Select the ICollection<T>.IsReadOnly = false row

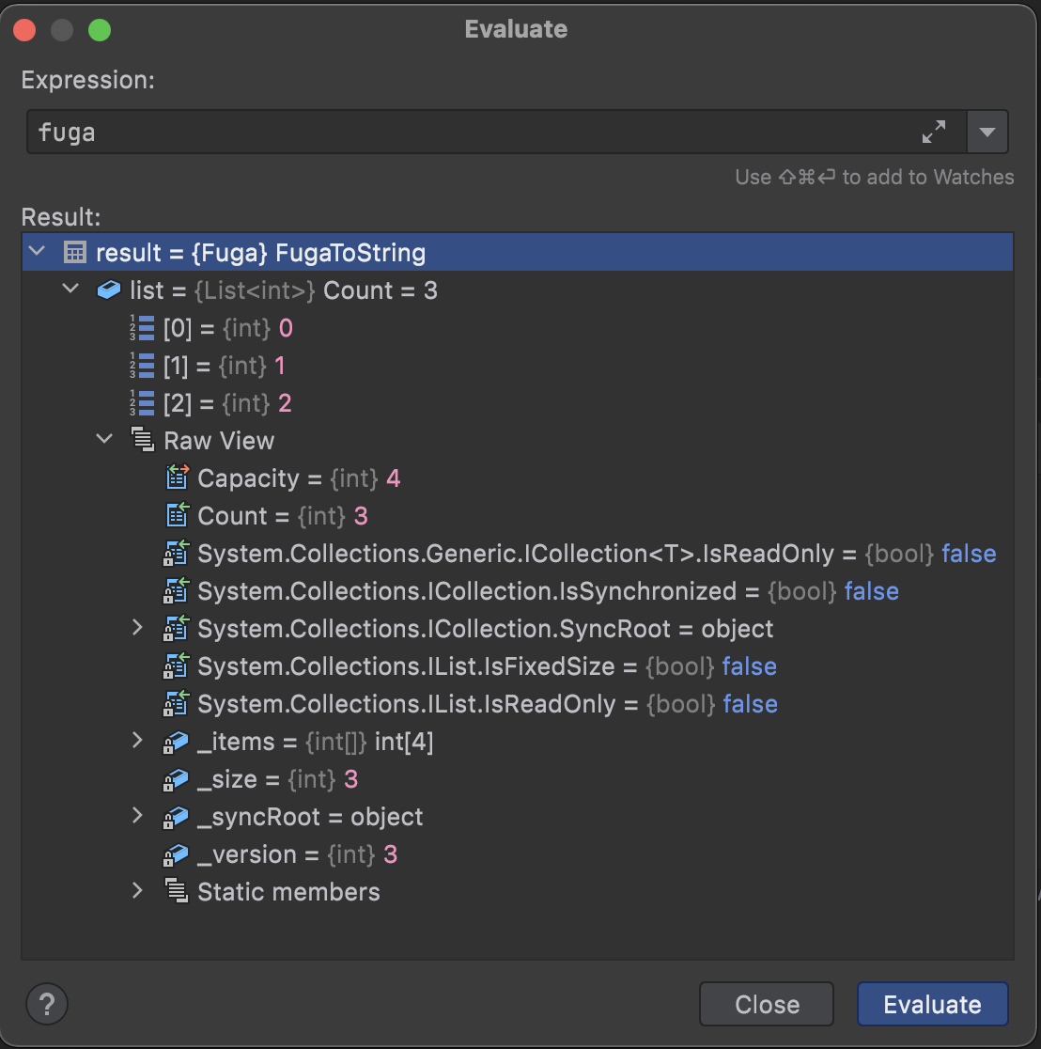pyautogui.click(x=518, y=554)
